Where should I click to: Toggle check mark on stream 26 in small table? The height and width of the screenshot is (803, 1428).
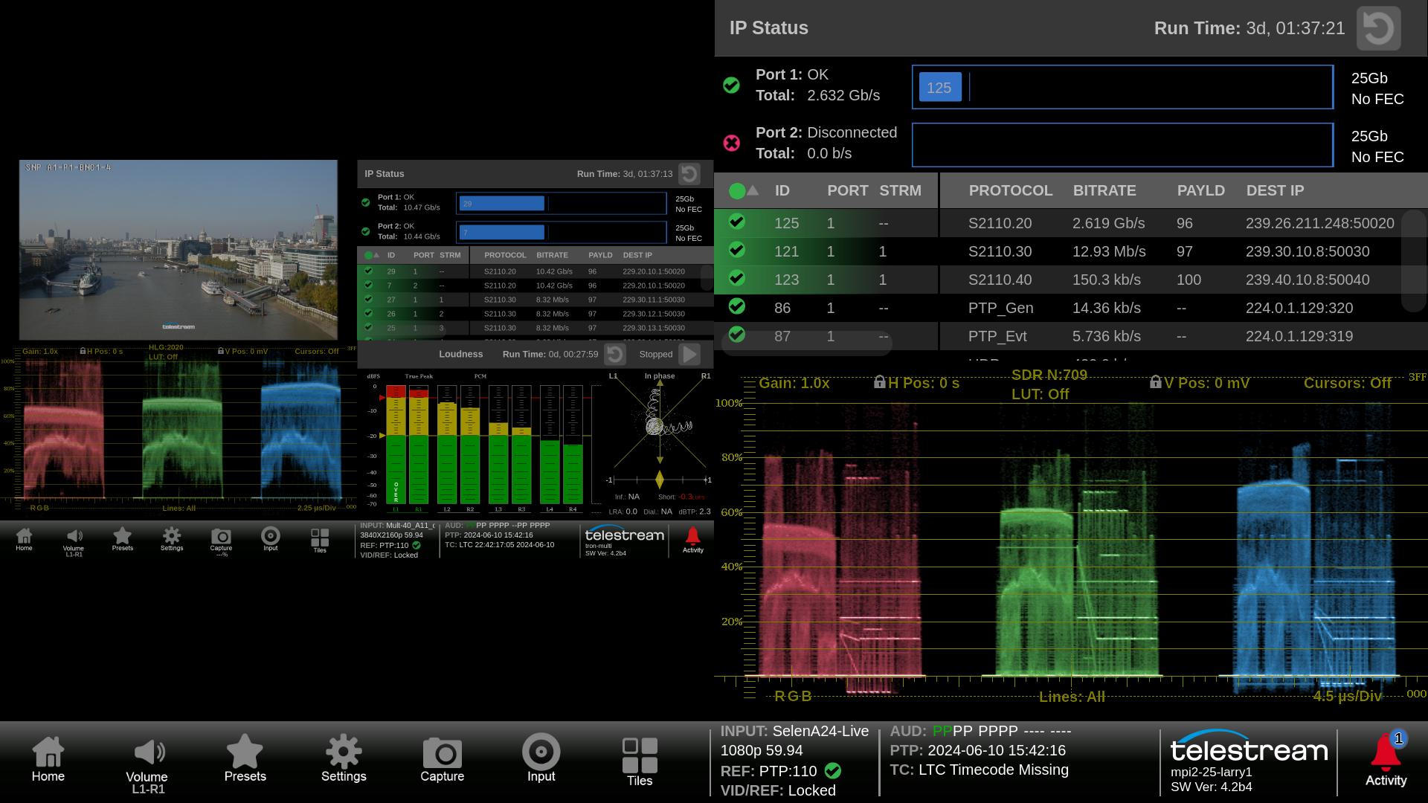click(368, 313)
